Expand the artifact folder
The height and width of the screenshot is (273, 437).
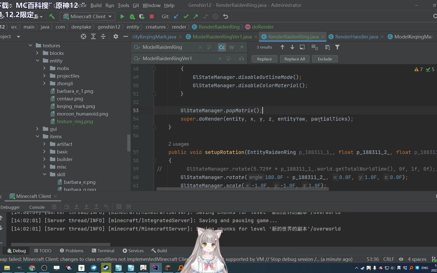(x=45, y=144)
